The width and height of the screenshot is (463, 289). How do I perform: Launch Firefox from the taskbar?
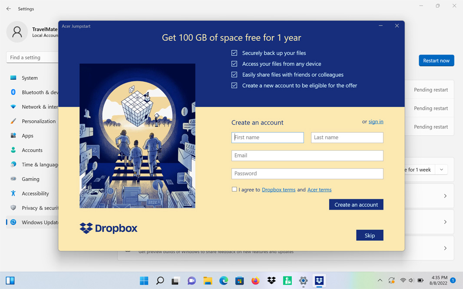point(255,280)
